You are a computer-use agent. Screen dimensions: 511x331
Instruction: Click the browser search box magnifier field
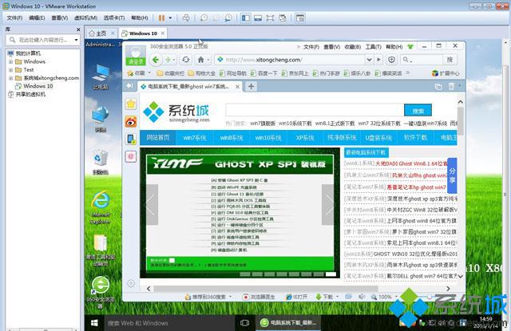click(422, 60)
